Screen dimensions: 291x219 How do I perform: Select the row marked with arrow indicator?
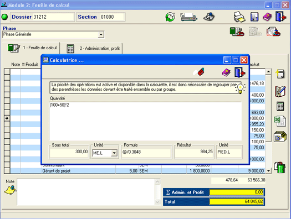[7, 118]
